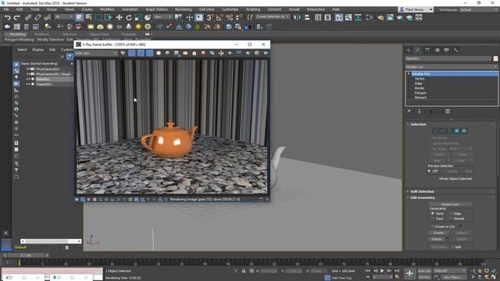The width and height of the screenshot is (500, 281).
Task: Open Create tab in command panel
Action: 408,50
